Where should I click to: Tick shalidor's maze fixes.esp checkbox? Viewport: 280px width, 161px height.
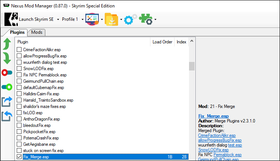point(19,106)
